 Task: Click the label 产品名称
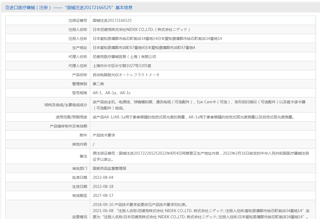pos(80,75)
